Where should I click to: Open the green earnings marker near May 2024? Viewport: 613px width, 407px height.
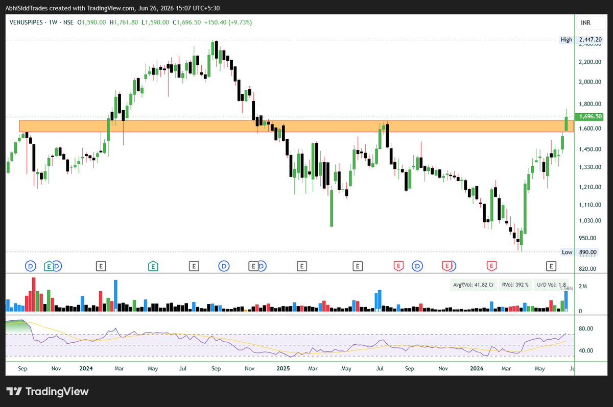coord(152,266)
